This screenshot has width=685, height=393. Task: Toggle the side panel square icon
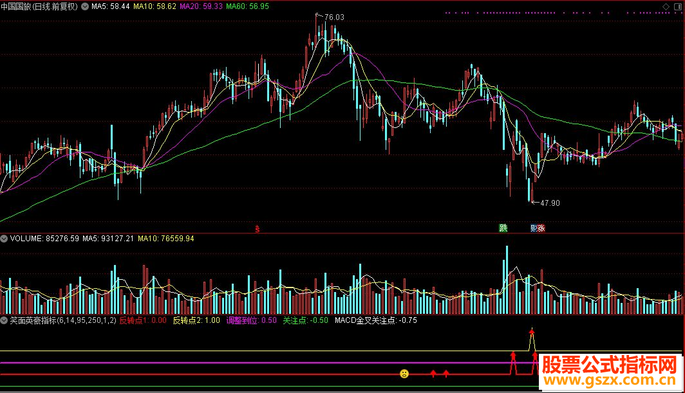point(678,6)
